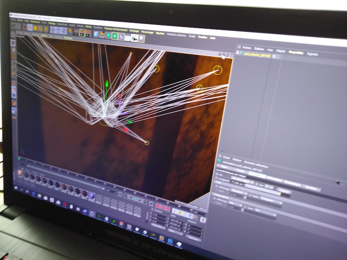This screenshot has height=260, width=347.
Task: Open the Aide menu
Action: [213, 38]
